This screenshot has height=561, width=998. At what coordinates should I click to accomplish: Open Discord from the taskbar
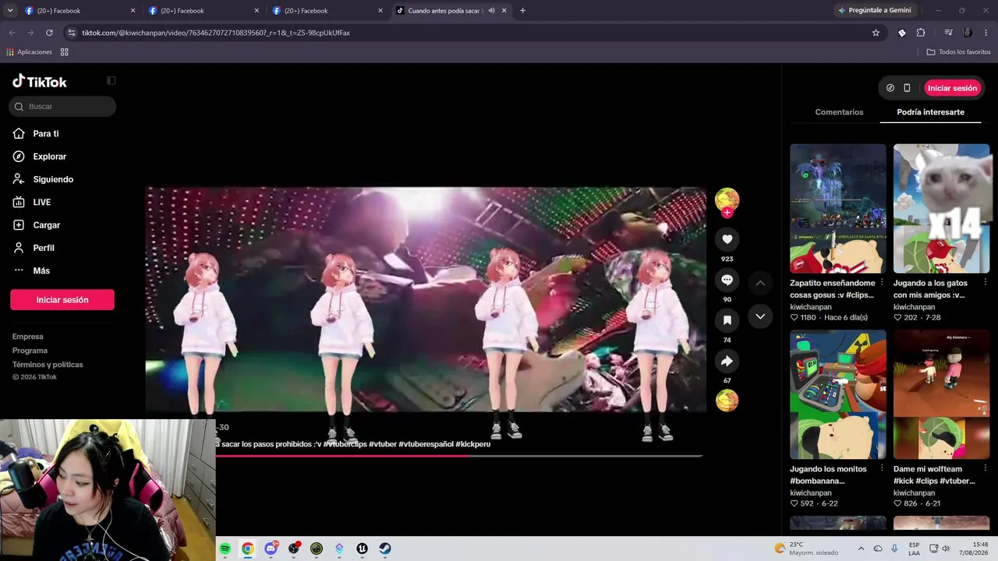tap(271, 549)
